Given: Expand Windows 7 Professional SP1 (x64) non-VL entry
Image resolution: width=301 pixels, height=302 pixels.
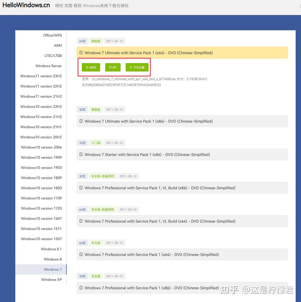Looking at the screenshot, I should pyautogui.click(x=182, y=255).
